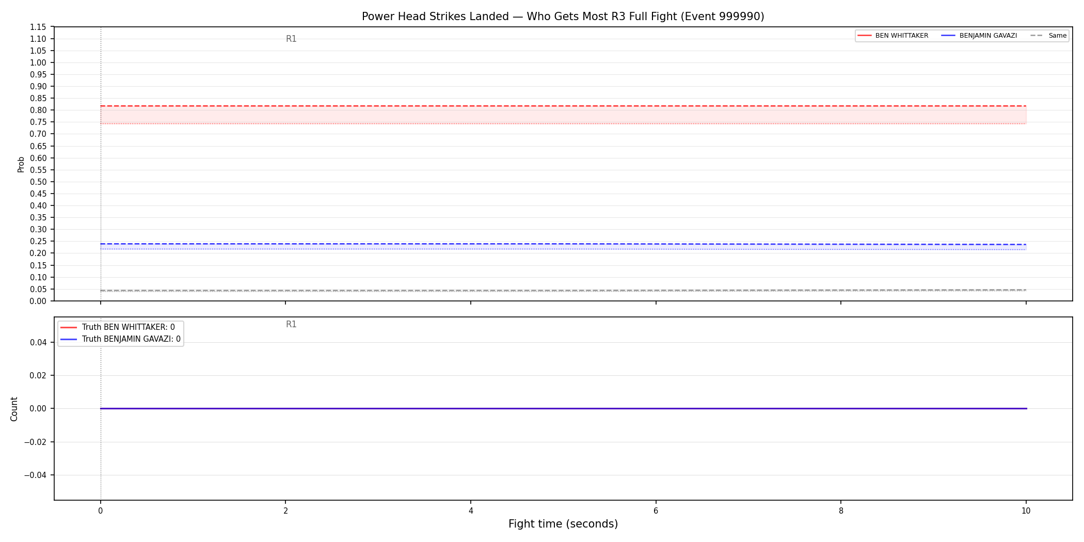Click the 0.25 tick on the Prob axis
This screenshot has height=542, width=1084.
(38, 241)
